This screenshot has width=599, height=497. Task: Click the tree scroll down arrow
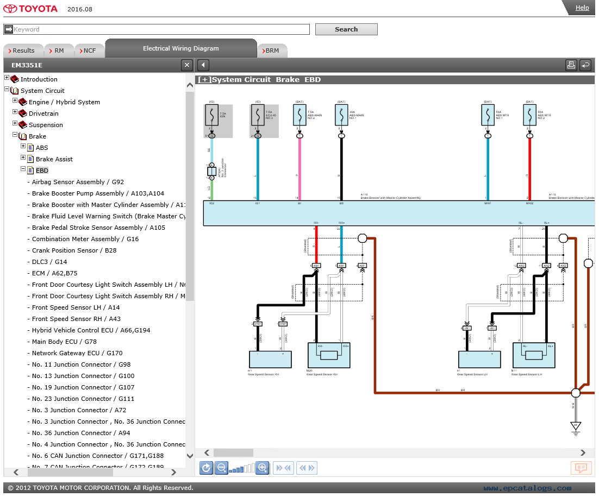[x=190, y=456]
